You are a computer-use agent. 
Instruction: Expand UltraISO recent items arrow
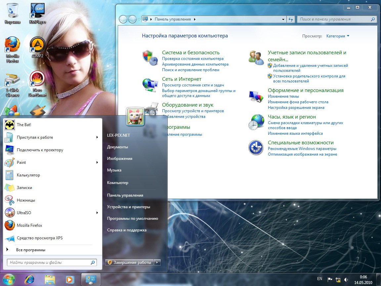(x=97, y=213)
